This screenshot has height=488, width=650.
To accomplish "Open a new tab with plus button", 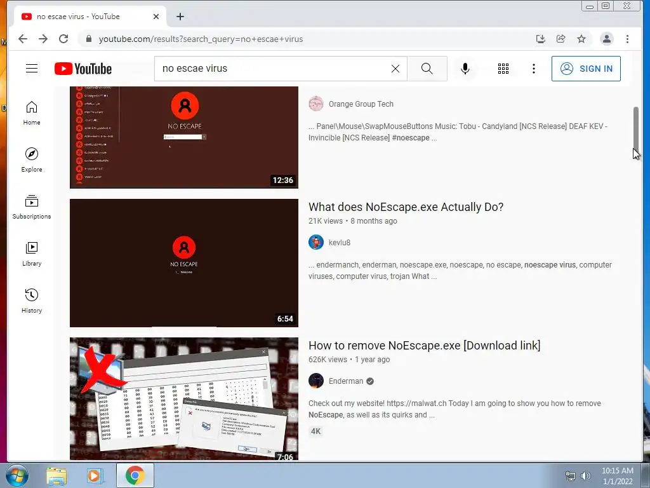I will click(180, 17).
